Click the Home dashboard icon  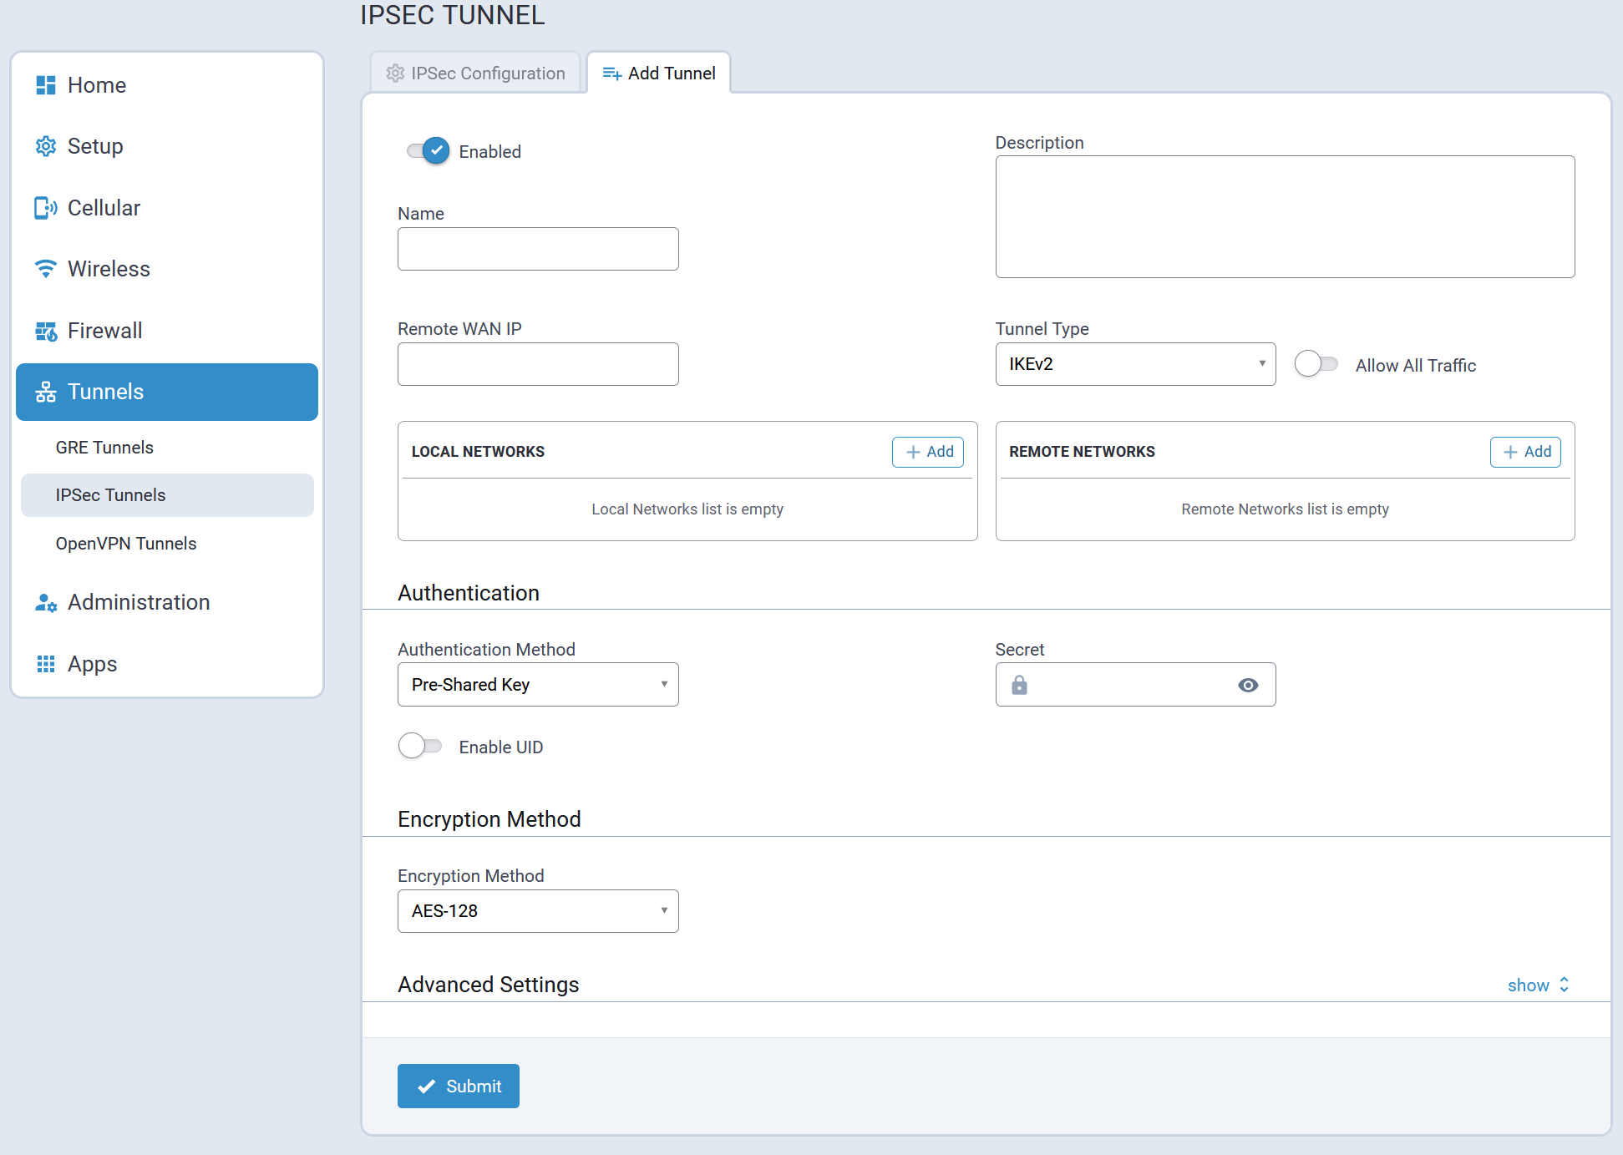(x=46, y=85)
